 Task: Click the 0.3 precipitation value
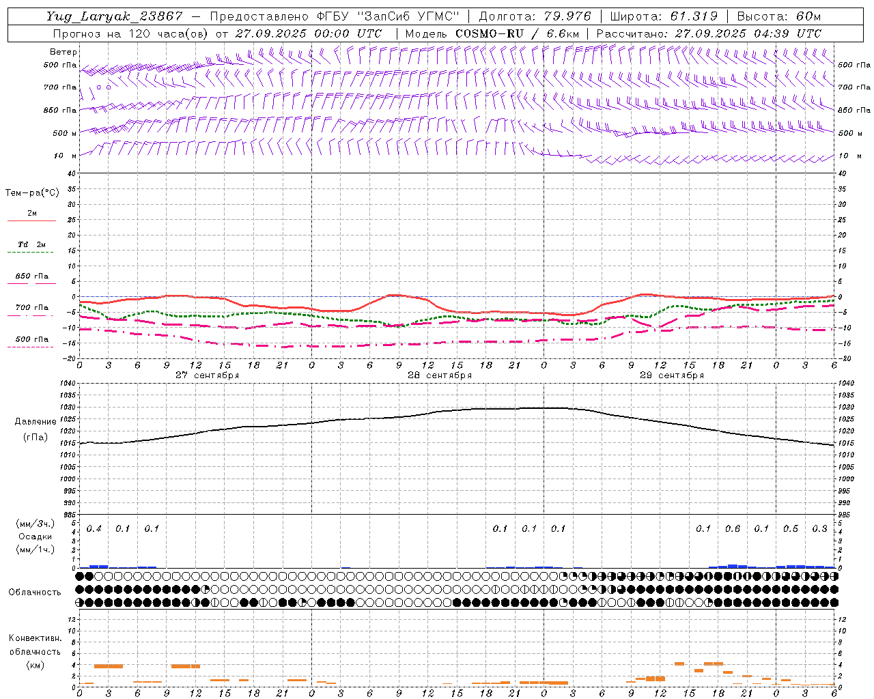(819, 529)
